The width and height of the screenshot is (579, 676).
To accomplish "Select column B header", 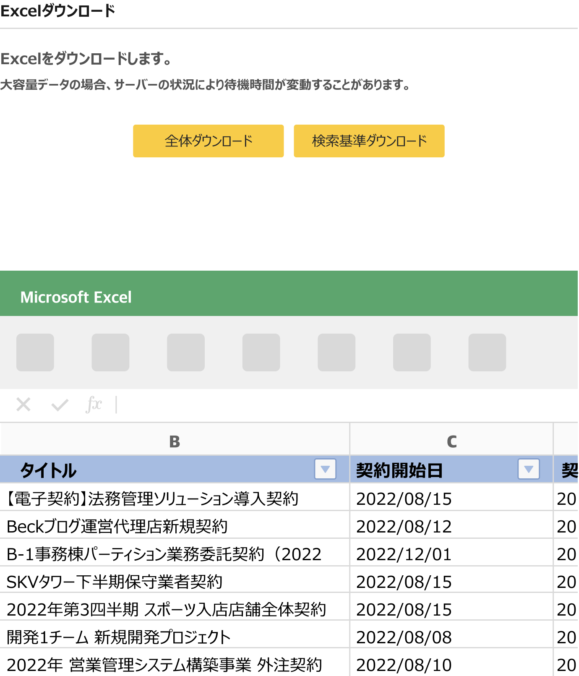I will 175,441.
